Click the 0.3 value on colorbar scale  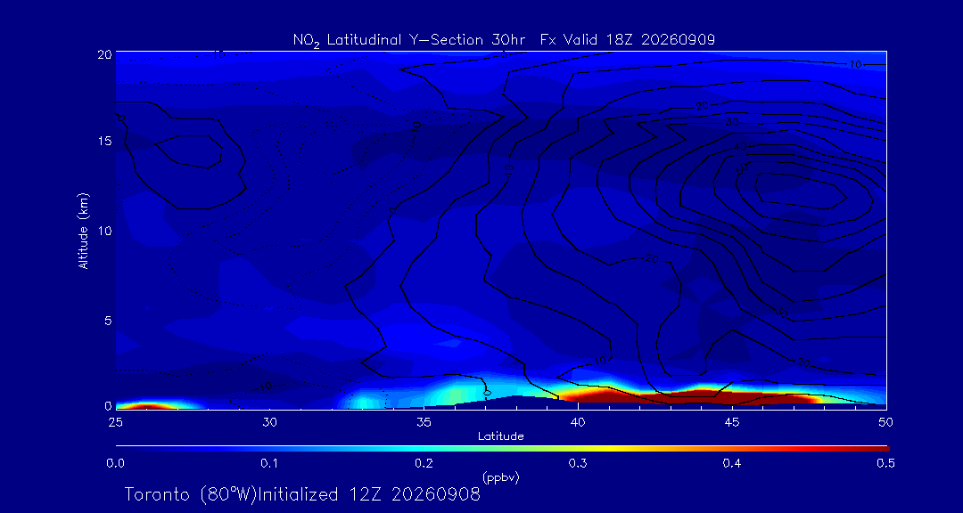point(577,463)
